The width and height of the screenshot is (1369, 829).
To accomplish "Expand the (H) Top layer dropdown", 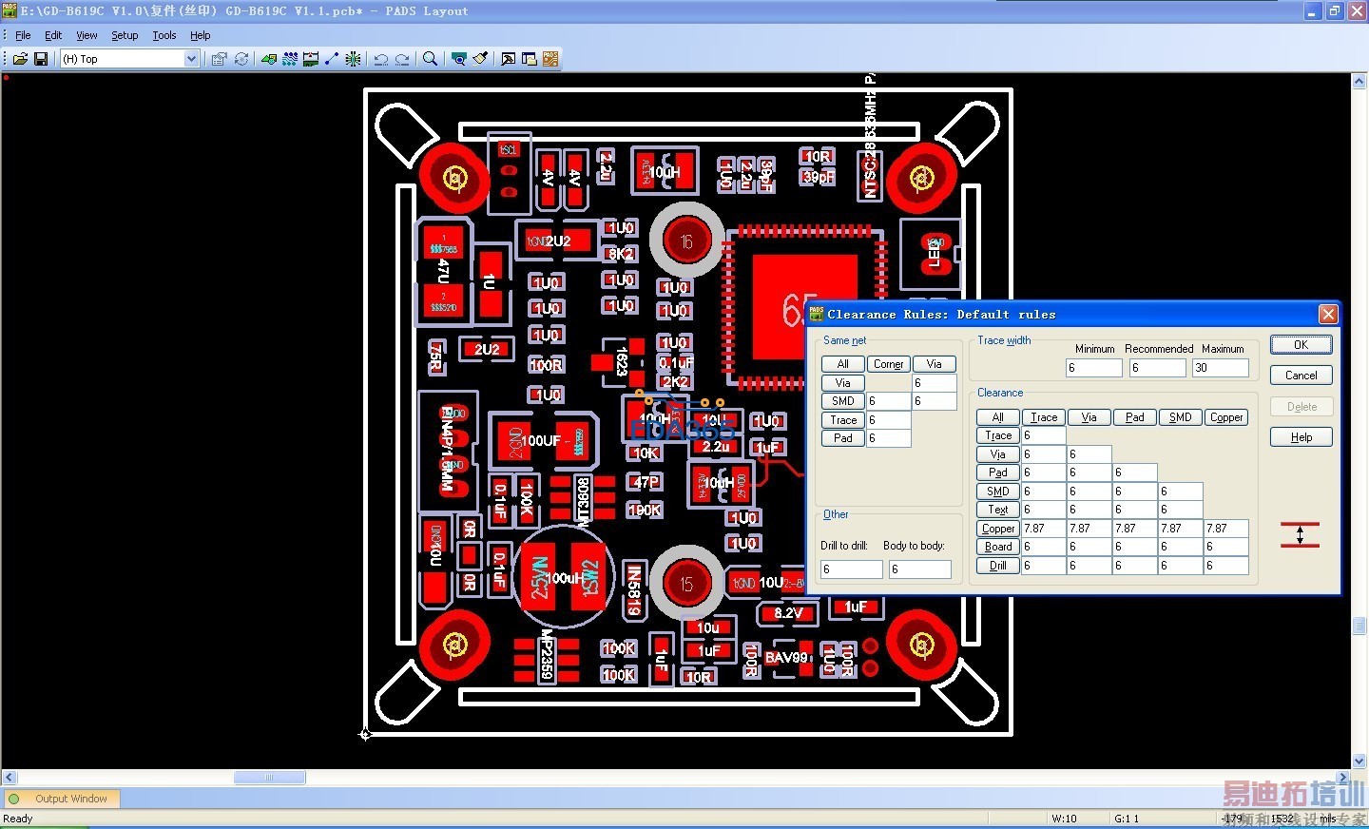I will click(x=191, y=59).
